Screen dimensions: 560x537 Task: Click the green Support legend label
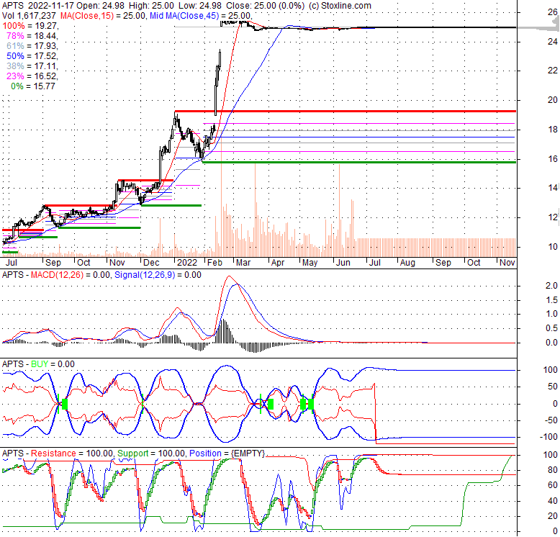[132, 453]
